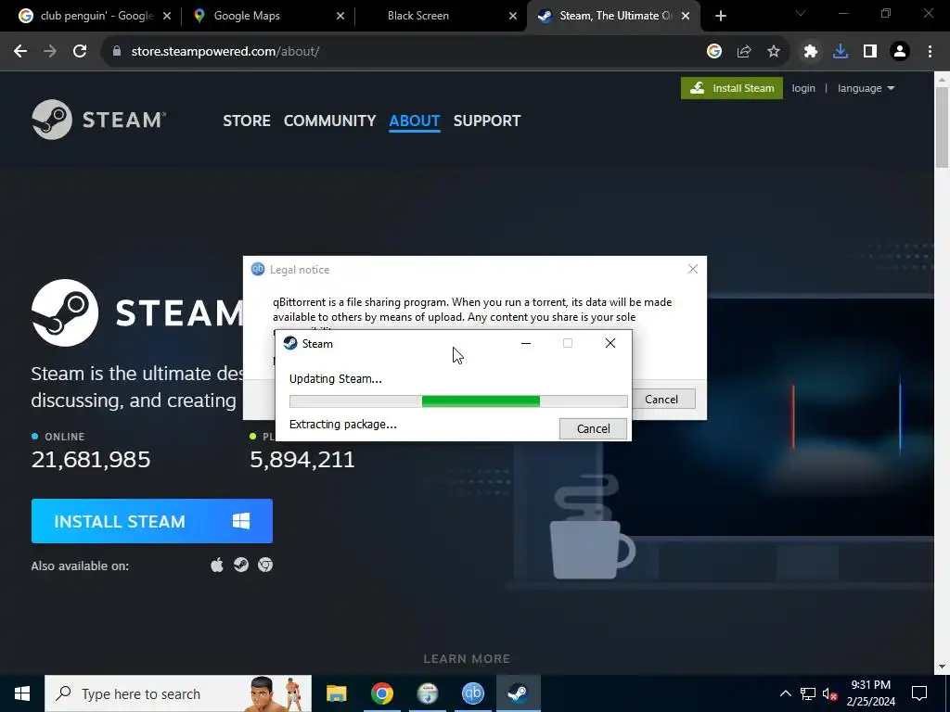Open qBittorrent taskbar icon
This screenshot has width=950, height=712.
pyautogui.click(x=472, y=693)
